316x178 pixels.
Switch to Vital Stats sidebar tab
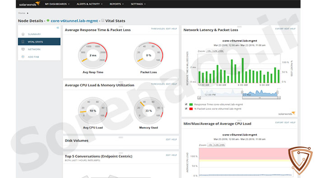(x=39, y=42)
